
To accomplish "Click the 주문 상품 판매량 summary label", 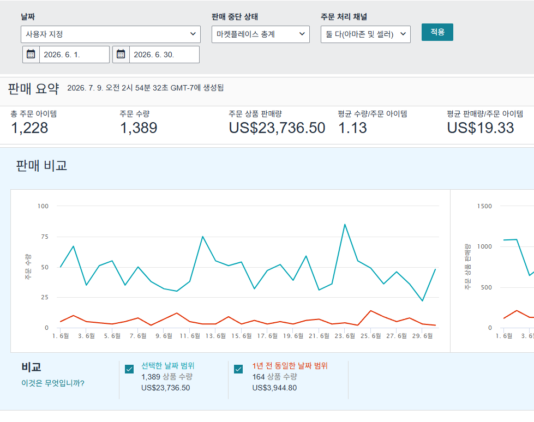I will coord(255,113).
